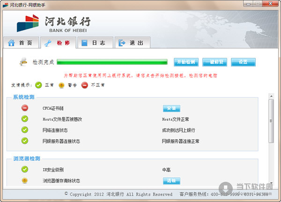Start detection with 开始检测 button
The width and height of the screenshot is (281, 202).
pos(186,62)
